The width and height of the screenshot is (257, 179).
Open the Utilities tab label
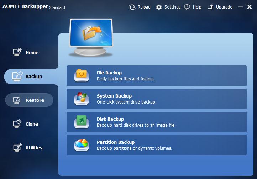pyautogui.click(x=34, y=148)
